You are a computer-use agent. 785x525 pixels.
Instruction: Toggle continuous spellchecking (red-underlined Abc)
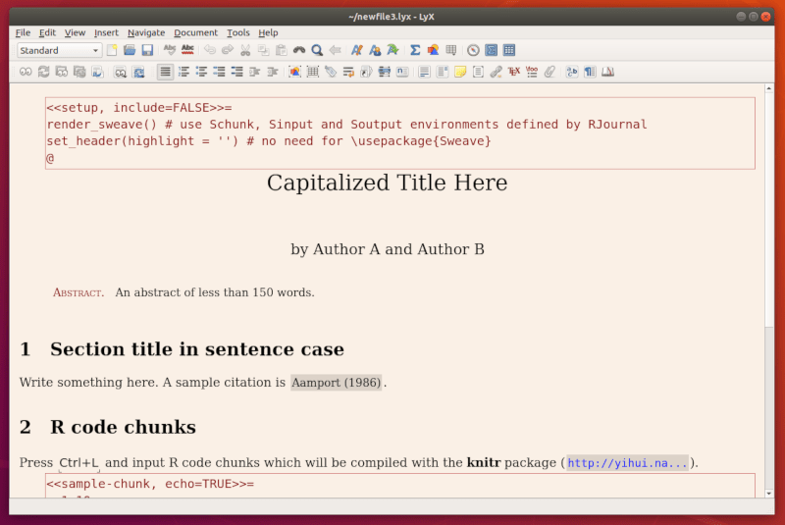click(187, 50)
